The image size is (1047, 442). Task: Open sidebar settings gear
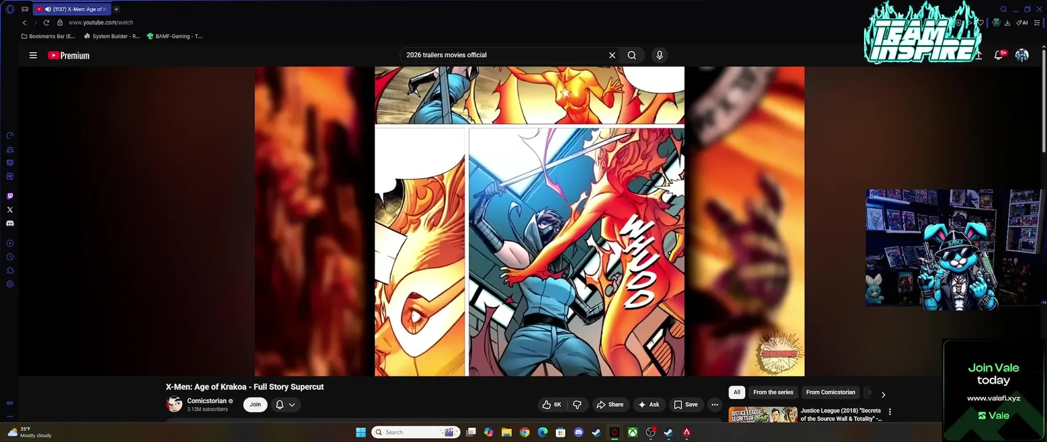(10, 284)
